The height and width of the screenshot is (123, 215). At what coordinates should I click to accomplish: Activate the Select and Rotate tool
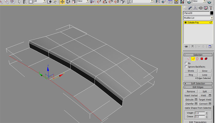68,2
